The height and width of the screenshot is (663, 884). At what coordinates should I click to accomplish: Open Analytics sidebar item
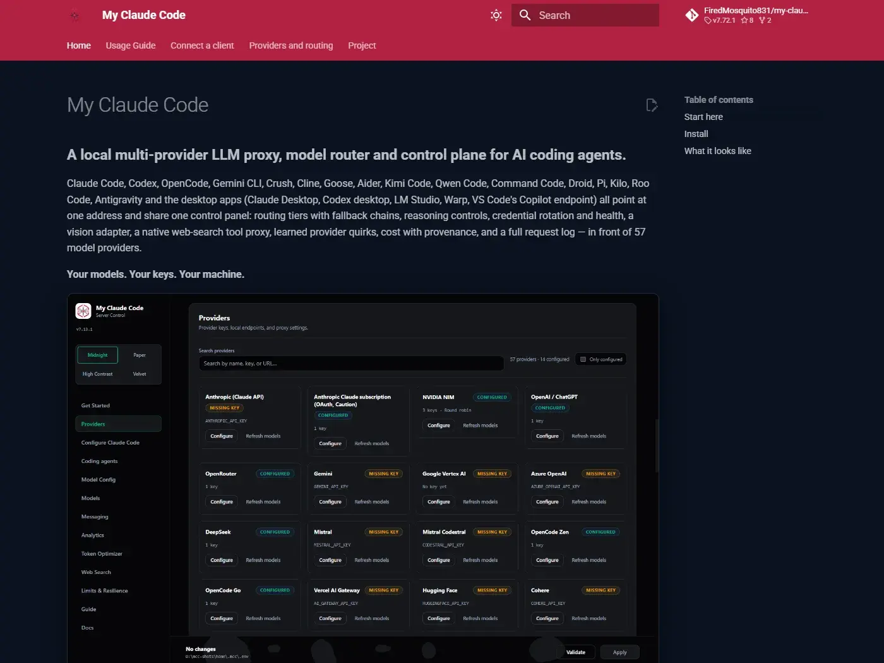(118, 535)
